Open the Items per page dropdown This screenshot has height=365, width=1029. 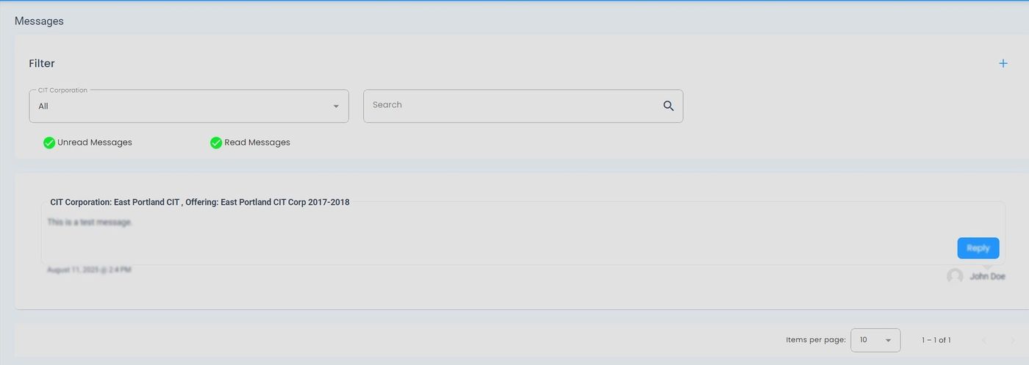(875, 340)
